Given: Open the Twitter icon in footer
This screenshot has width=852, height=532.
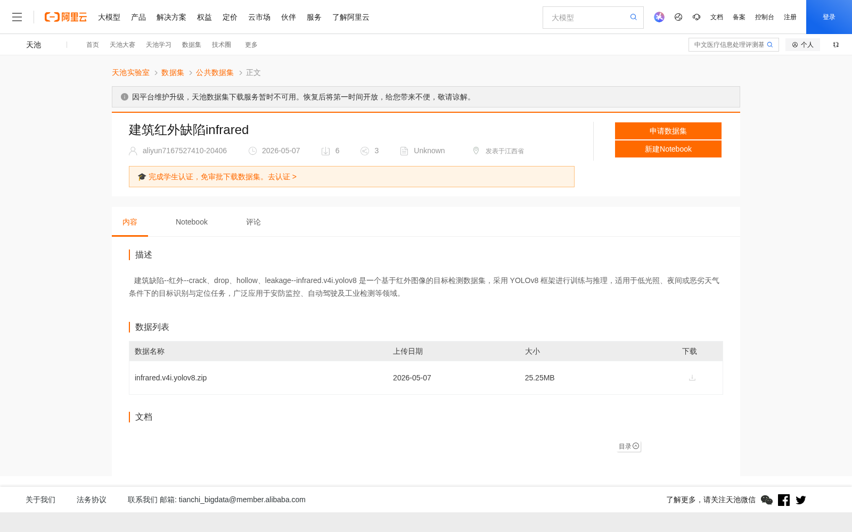Looking at the screenshot, I should tap(801, 500).
